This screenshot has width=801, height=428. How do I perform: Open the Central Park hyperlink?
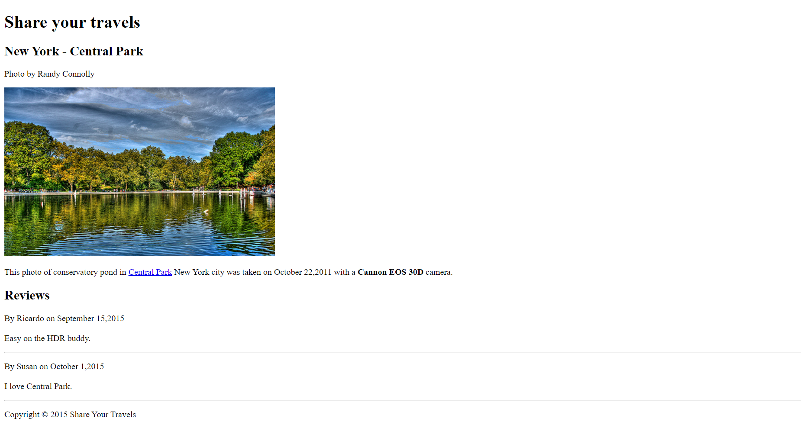click(150, 272)
